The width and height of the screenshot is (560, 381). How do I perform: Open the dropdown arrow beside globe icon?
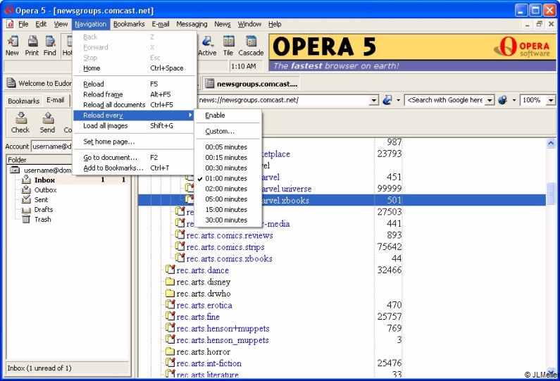(514, 100)
